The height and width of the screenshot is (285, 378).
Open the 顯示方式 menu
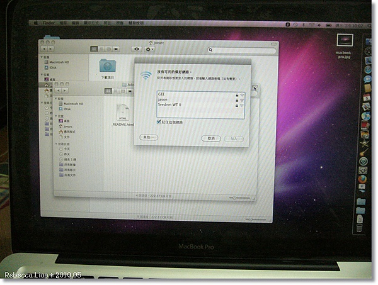[91, 23]
